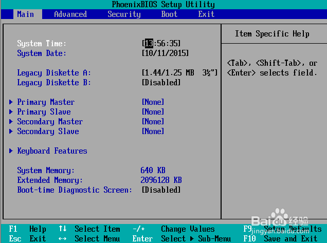
Task: Click the up-down arrows key icon
Action: (x=63, y=229)
